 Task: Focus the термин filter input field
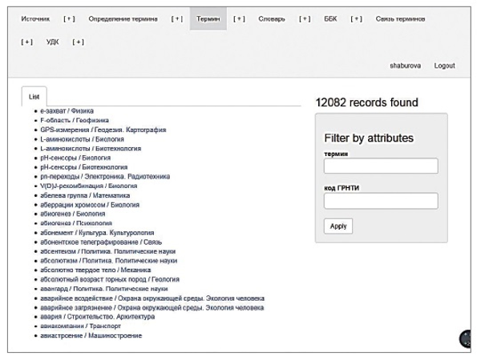381,166
